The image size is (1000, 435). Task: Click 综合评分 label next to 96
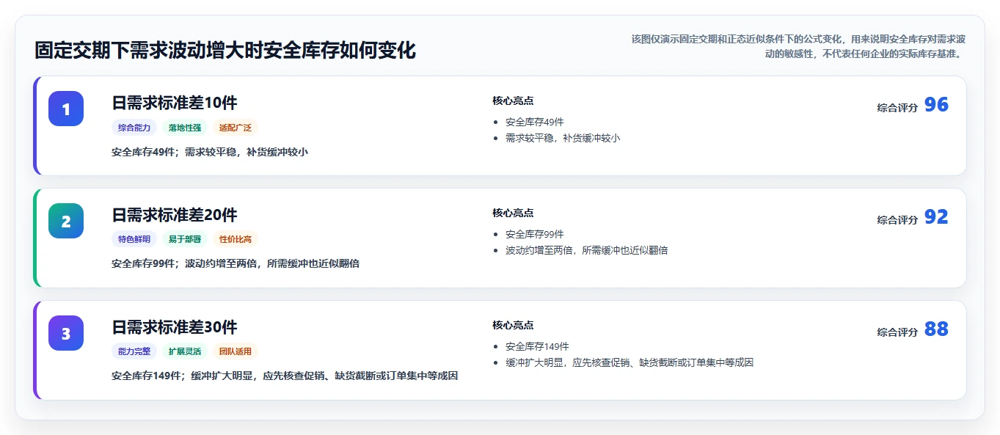pyautogui.click(x=897, y=107)
